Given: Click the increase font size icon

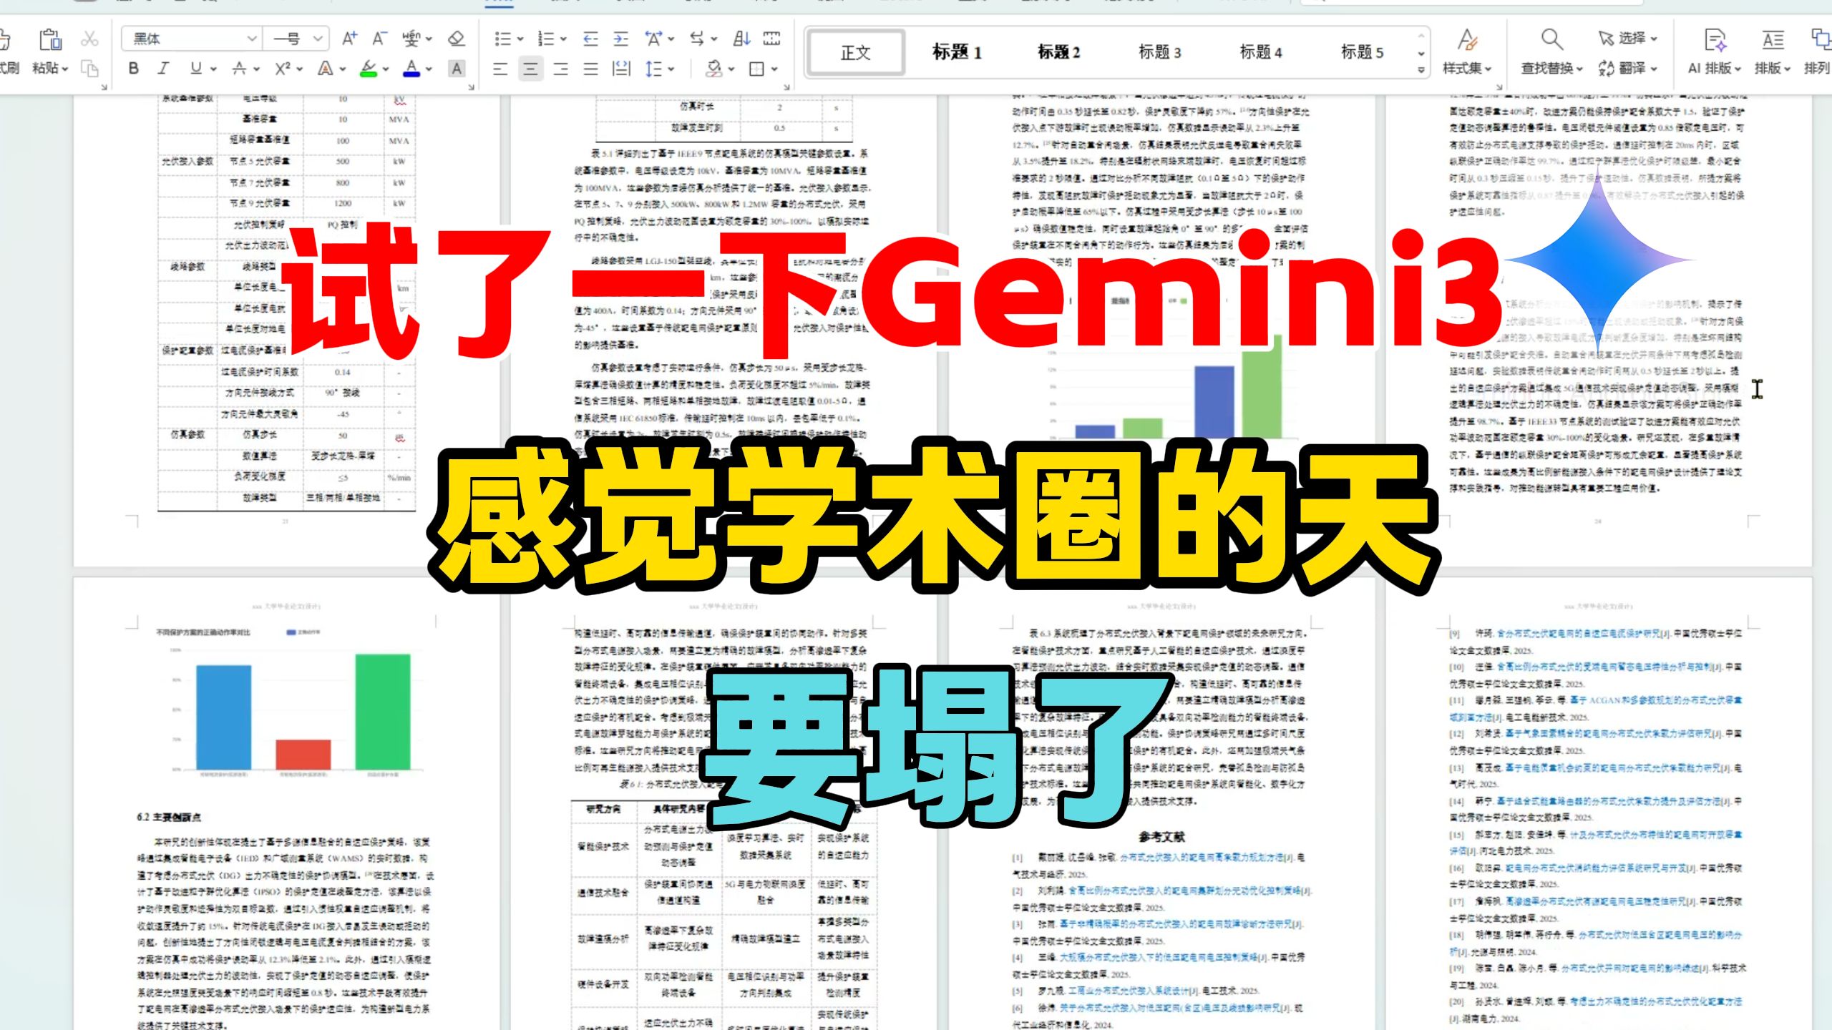Looking at the screenshot, I should click(349, 39).
